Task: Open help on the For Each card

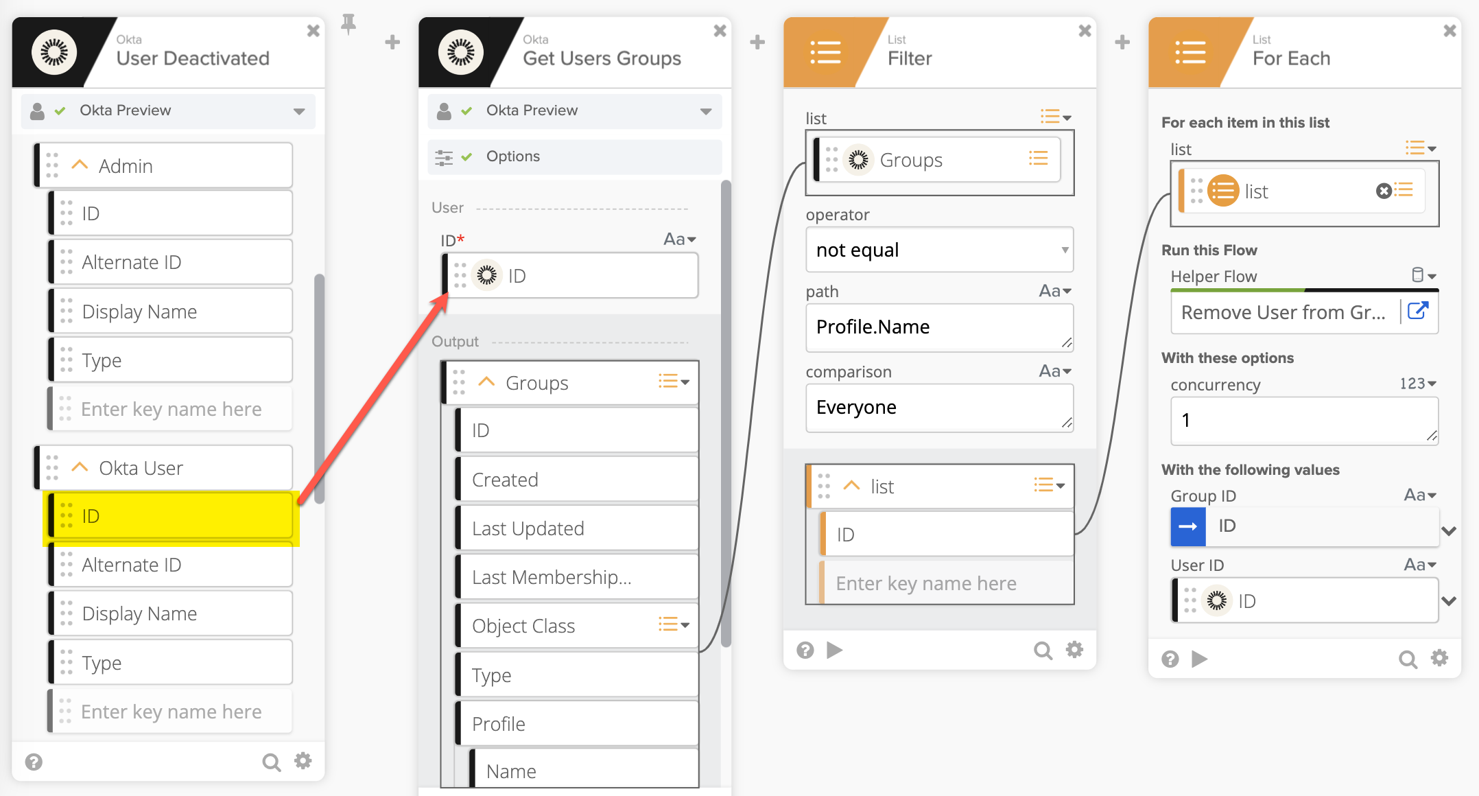Action: coord(1170,659)
